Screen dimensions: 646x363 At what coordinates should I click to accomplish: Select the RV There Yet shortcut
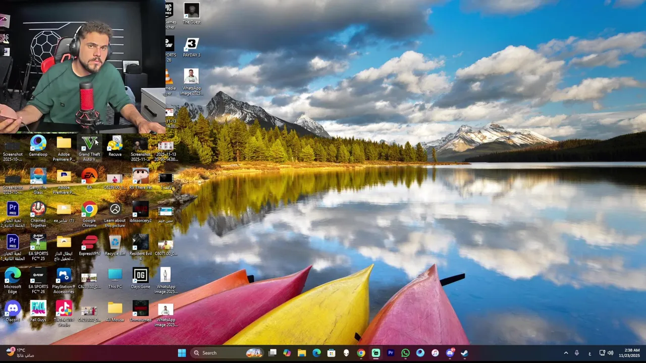click(140, 179)
